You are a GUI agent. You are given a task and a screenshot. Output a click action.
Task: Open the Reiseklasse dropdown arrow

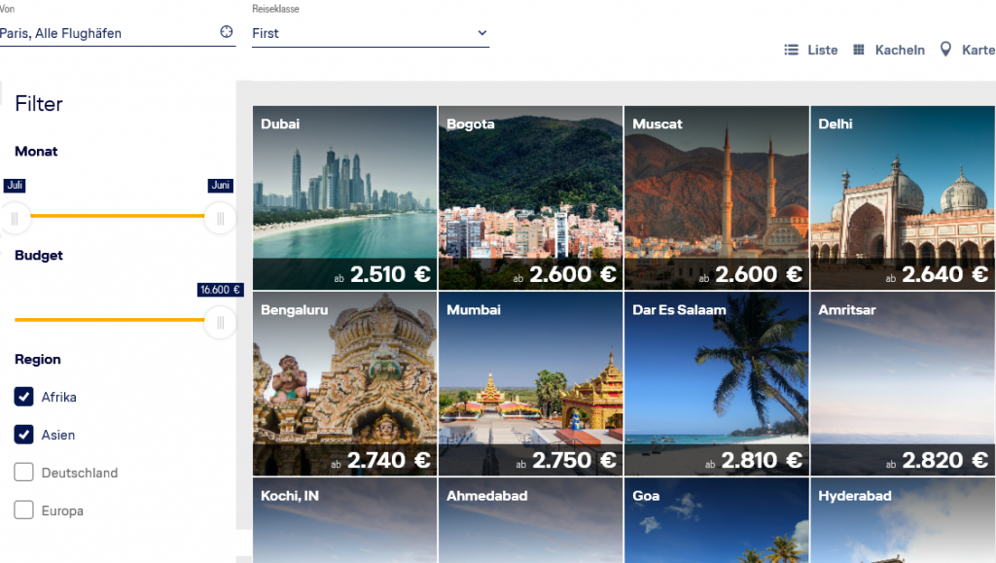(482, 33)
